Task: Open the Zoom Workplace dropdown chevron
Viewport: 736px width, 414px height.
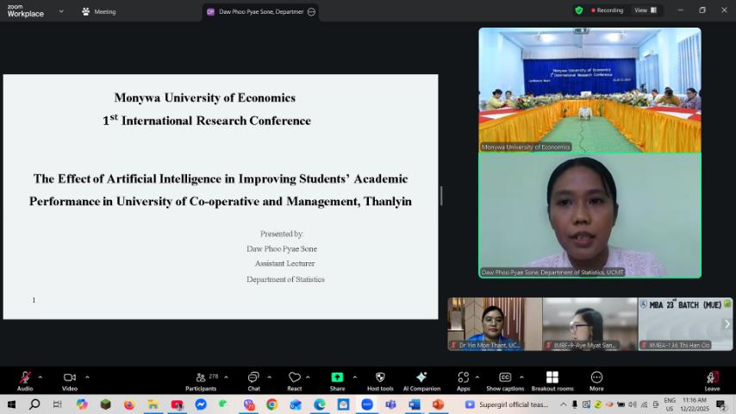Action: 61,11
